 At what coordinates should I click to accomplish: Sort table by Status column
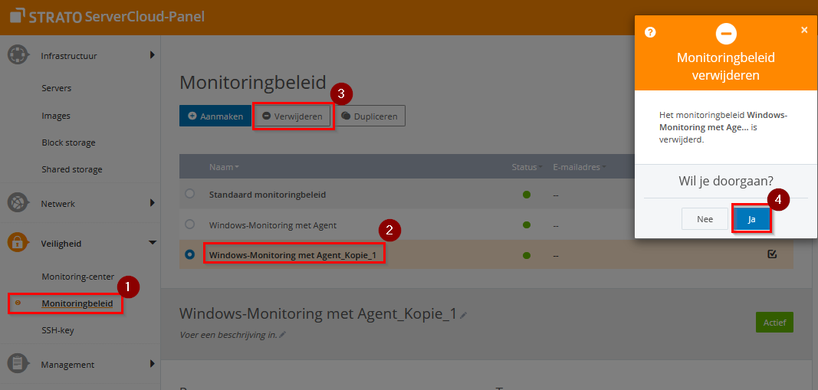click(x=527, y=167)
